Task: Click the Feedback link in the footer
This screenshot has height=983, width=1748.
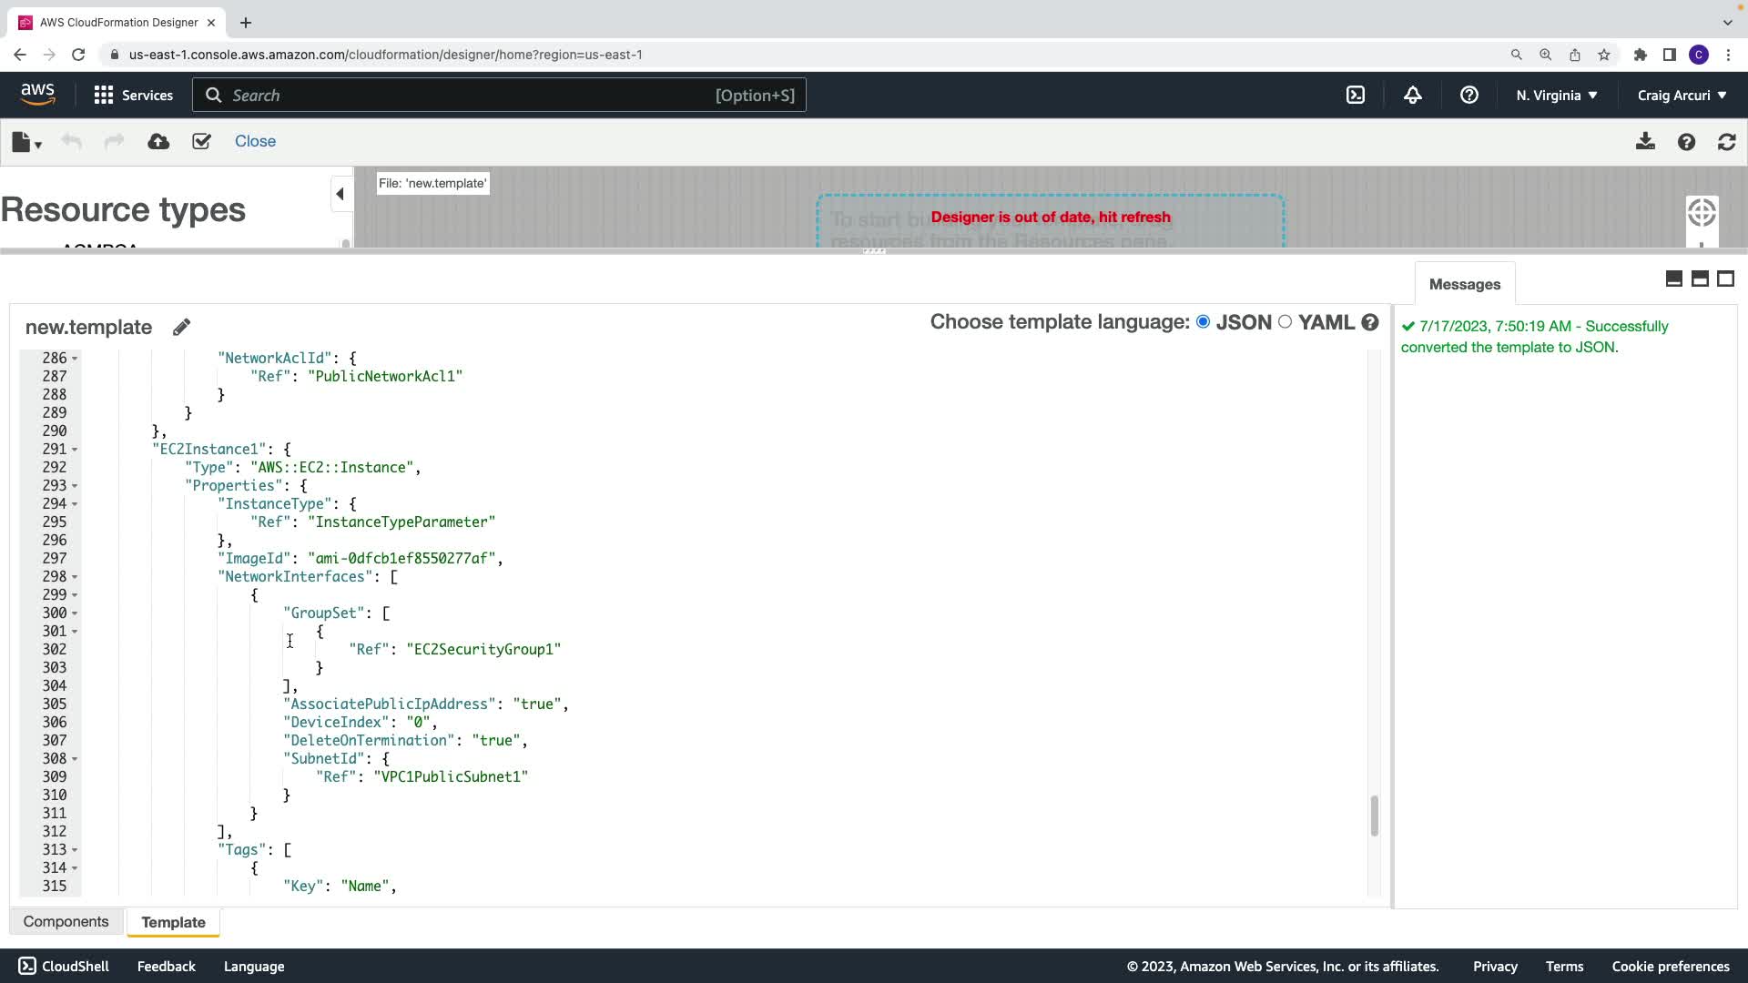Action: pos(166,966)
